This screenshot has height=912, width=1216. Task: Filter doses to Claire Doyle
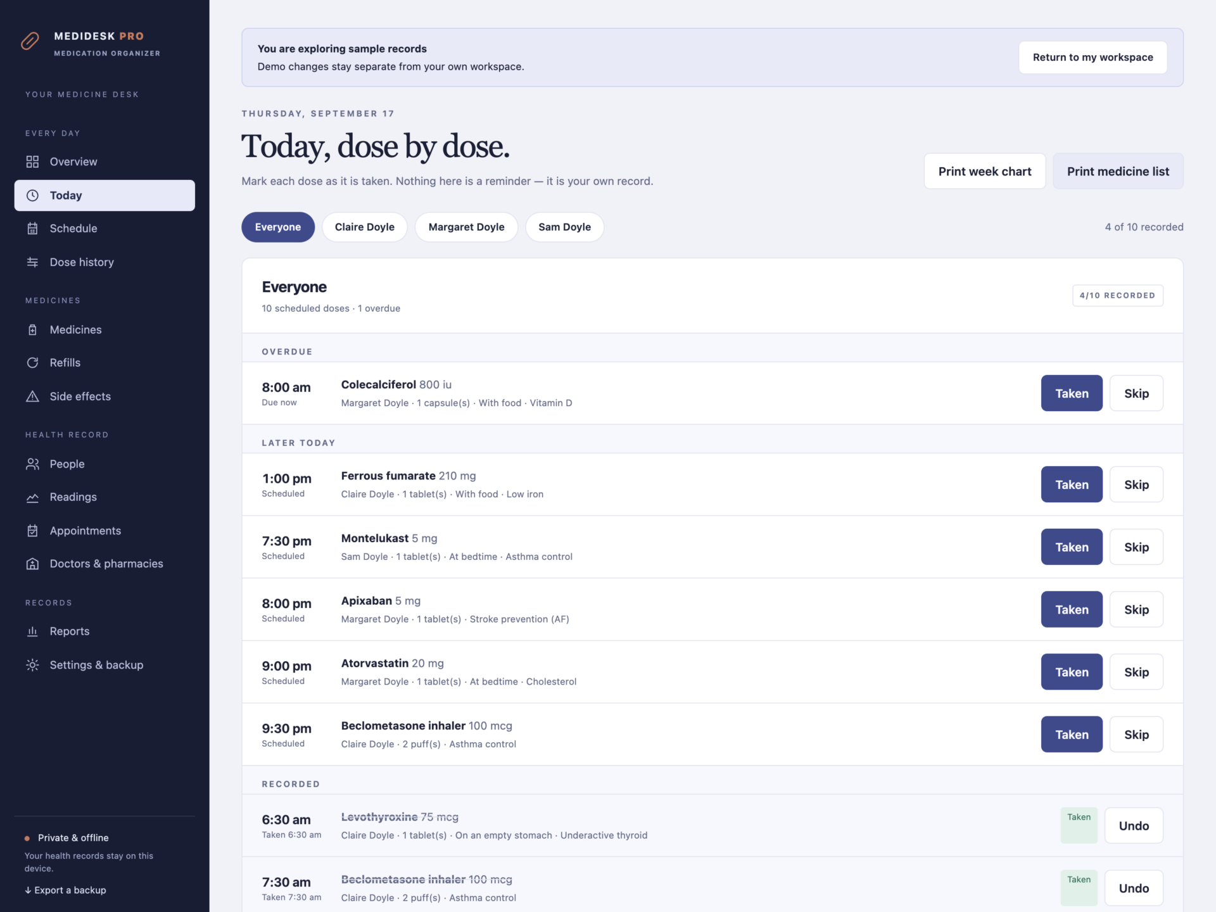click(x=365, y=227)
